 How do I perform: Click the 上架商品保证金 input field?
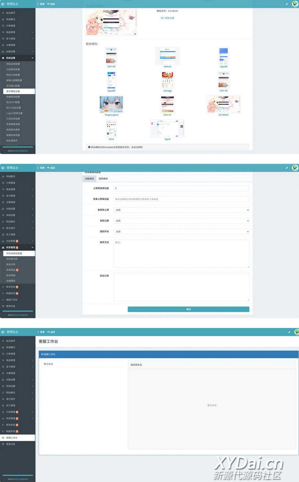[181, 188]
